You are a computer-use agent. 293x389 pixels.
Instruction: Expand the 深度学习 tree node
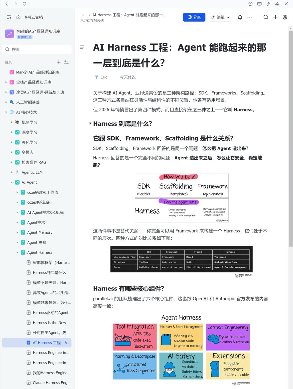(x=12, y=132)
